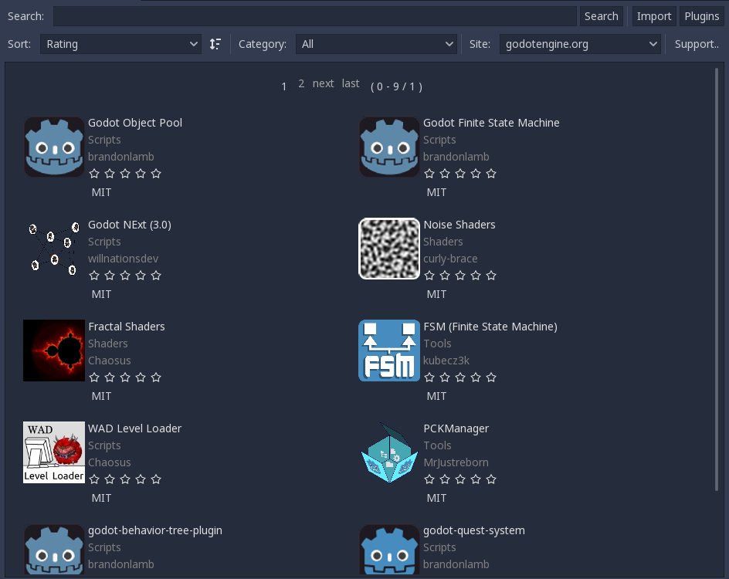Go to page 2 of results
729x579 pixels.
tap(301, 83)
